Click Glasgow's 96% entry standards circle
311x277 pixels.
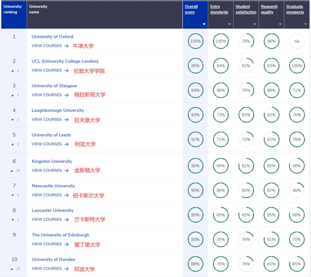click(221, 90)
